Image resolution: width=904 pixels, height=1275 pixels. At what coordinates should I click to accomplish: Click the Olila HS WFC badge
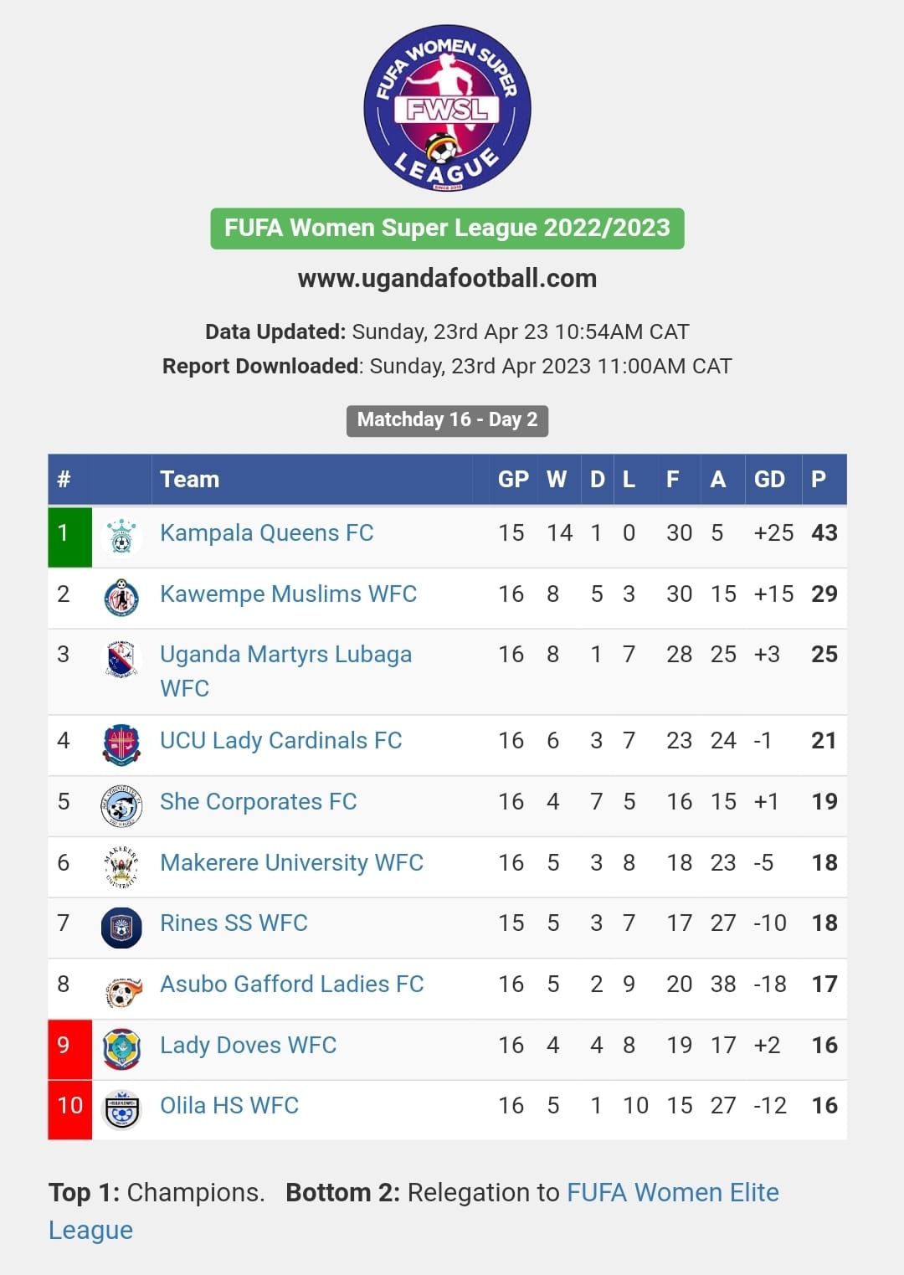click(121, 1110)
